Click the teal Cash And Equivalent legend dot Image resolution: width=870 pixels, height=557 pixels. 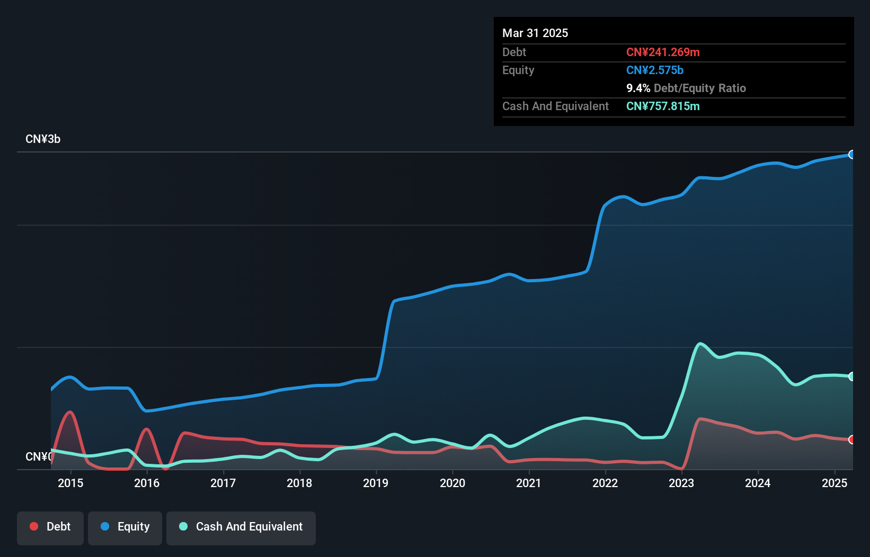[183, 526]
